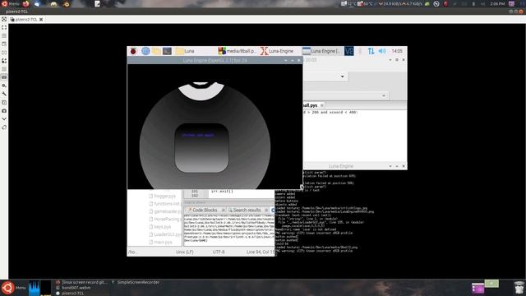Open the Ubuntu MATE Menu at top left
526x296 pixels.
click(11, 3)
